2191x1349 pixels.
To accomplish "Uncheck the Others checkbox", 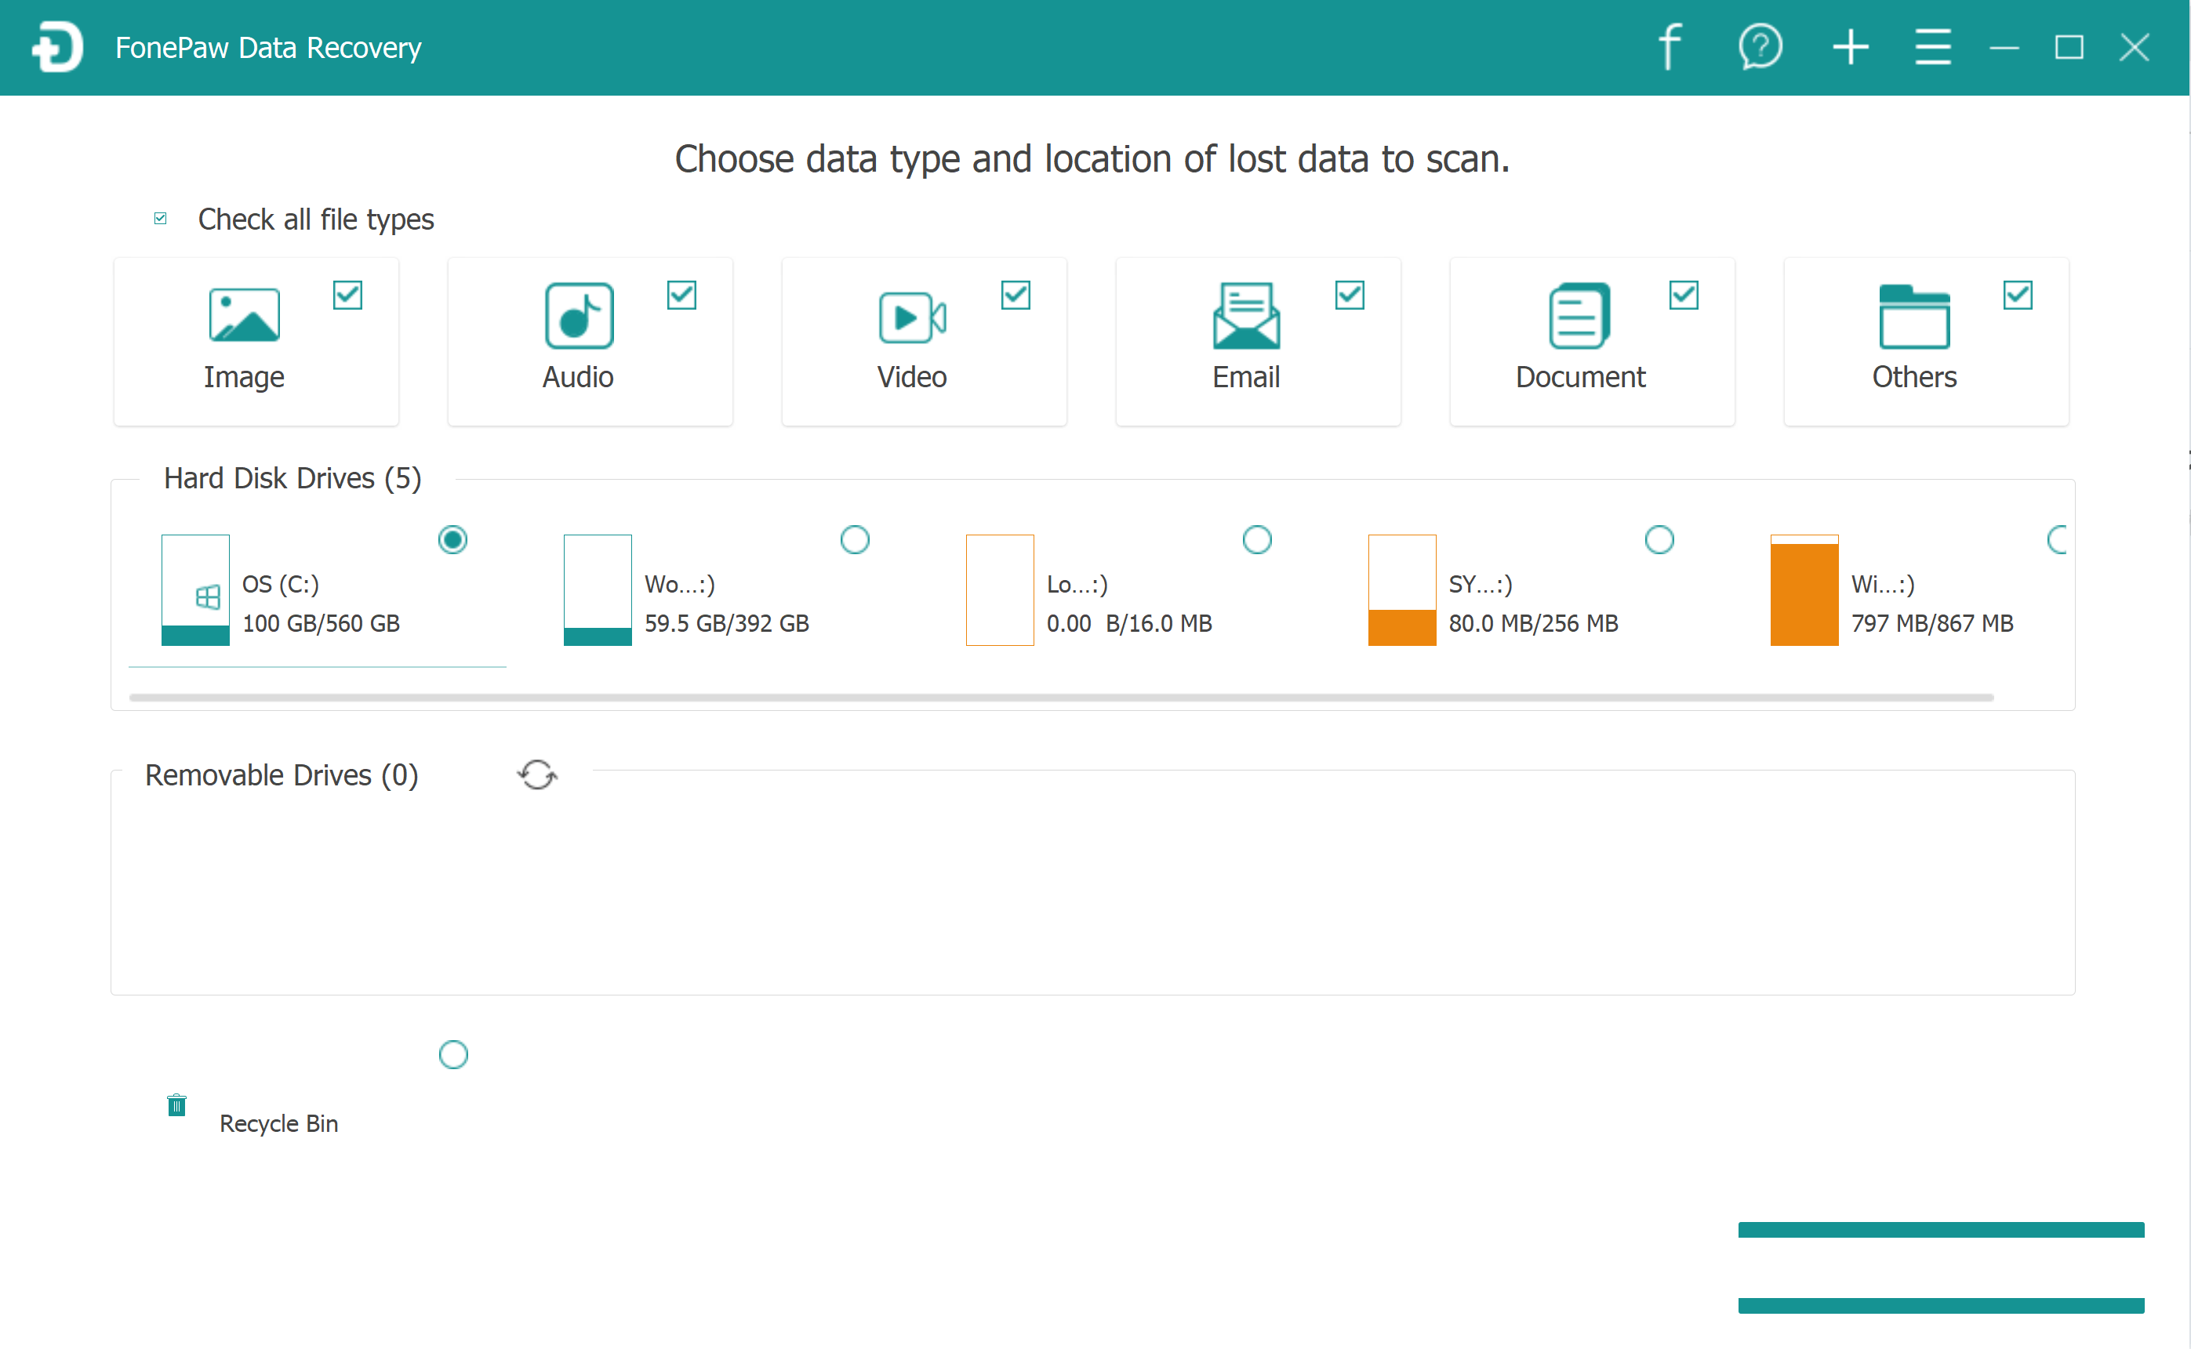I will pyautogui.click(x=2017, y=295).
